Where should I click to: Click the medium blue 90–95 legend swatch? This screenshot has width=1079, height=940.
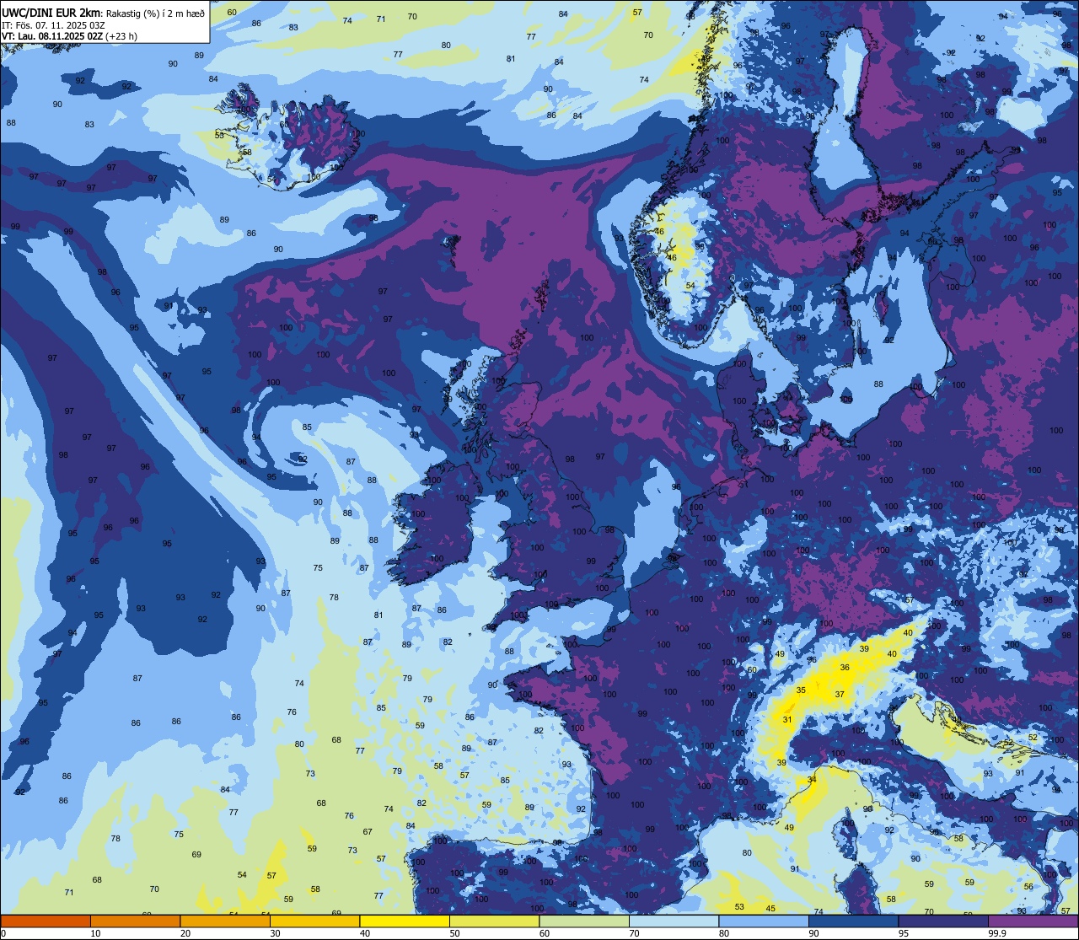(x=853, y=921)
